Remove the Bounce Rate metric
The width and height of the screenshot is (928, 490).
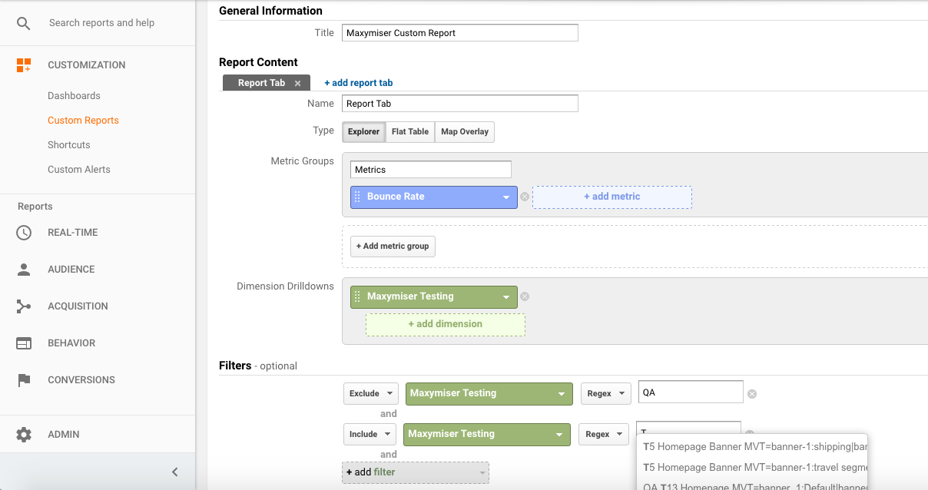[x=525, y=197]
